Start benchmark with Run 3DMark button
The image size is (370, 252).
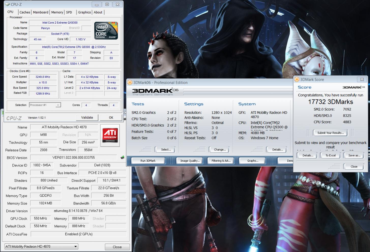(x=148, y=161)
